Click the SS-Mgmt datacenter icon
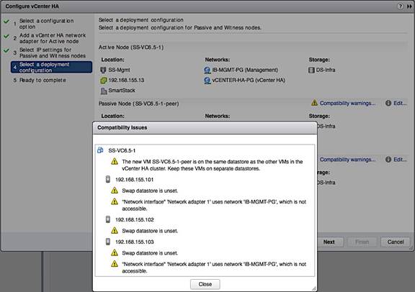The height and width of the screenshot is (292, 415). (x=103, y=70)
